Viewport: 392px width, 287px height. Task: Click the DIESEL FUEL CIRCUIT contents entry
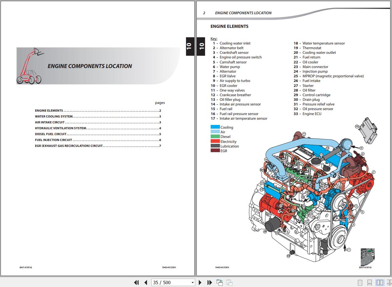coord(51,134)
